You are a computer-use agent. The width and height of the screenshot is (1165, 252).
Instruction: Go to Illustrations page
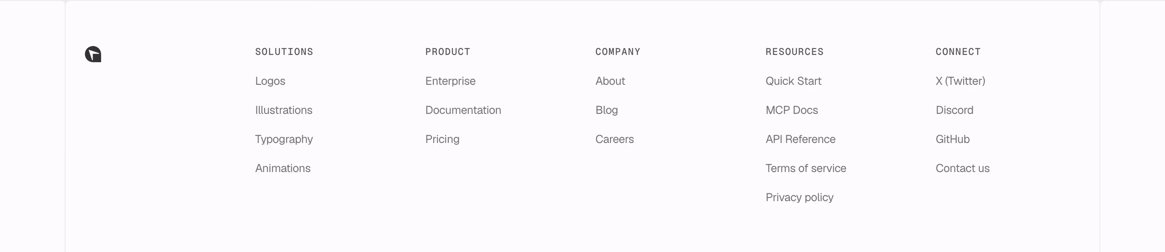click(x=284, y=110)
